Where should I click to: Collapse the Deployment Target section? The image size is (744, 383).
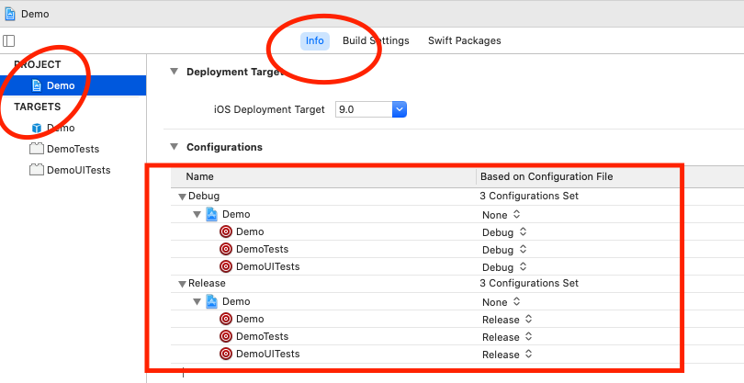(174, 72)
